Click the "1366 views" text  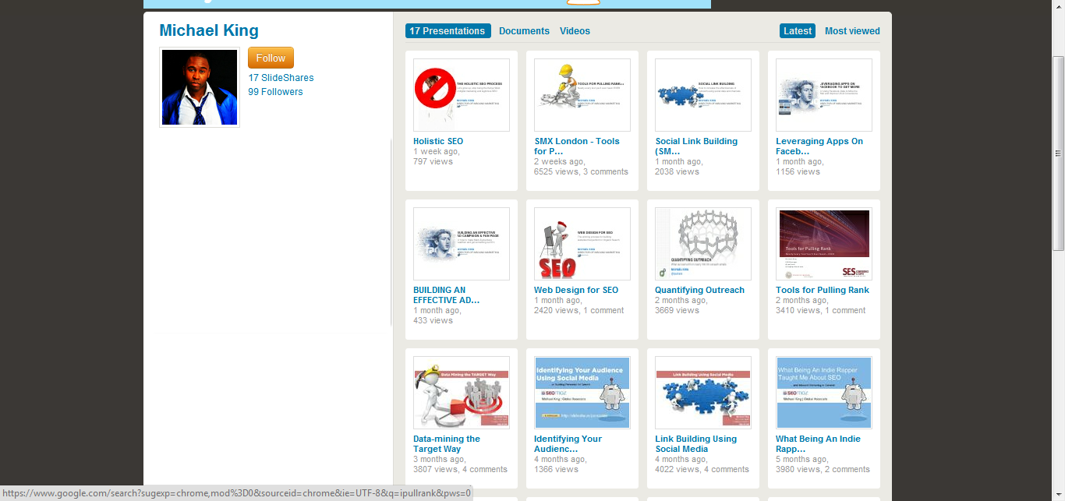click(x=556, y=470)
